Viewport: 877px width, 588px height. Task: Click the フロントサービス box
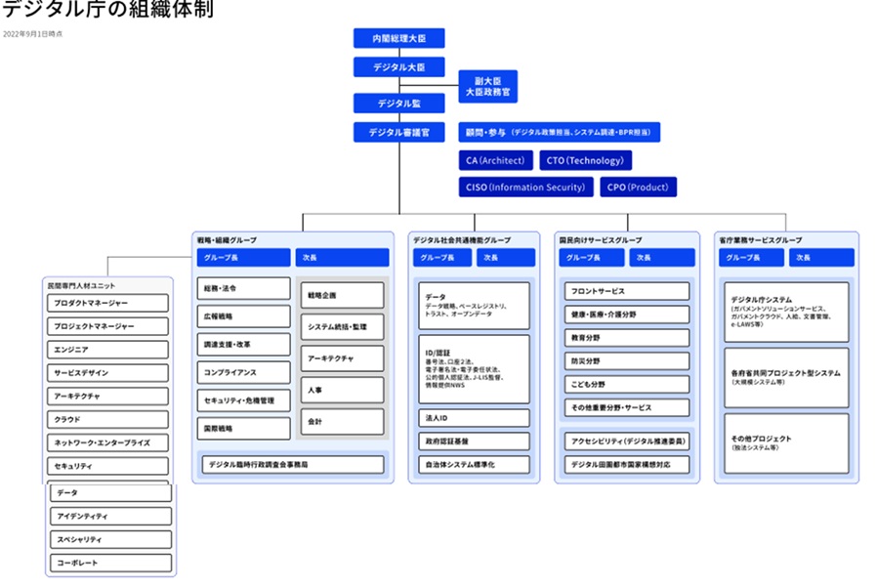coord(626,291)
